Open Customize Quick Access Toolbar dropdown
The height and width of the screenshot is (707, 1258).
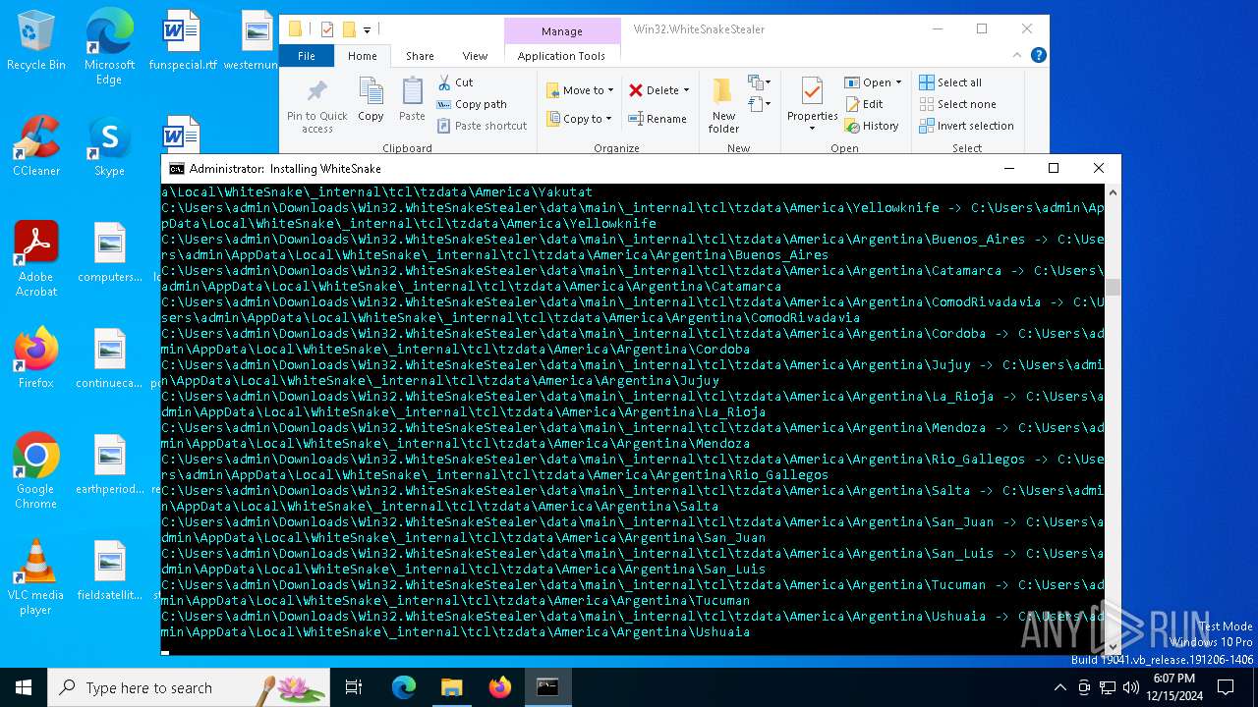click(x=368, y=29)
